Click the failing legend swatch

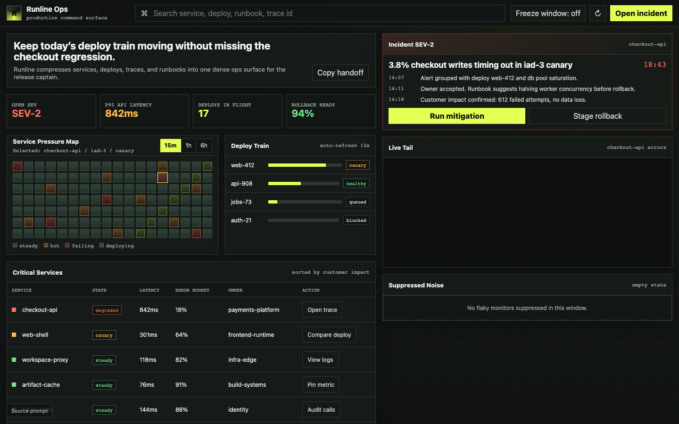67,245
